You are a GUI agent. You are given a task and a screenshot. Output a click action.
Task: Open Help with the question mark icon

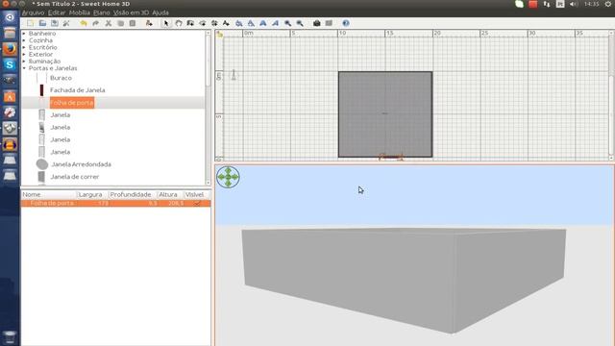(x=346, y=23)
